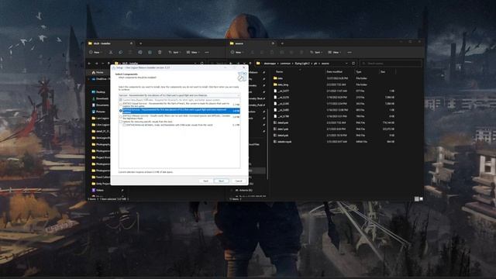Tick the indented remove visuals sub-option checkbox
496x279 pixels.
coord(124,125)
